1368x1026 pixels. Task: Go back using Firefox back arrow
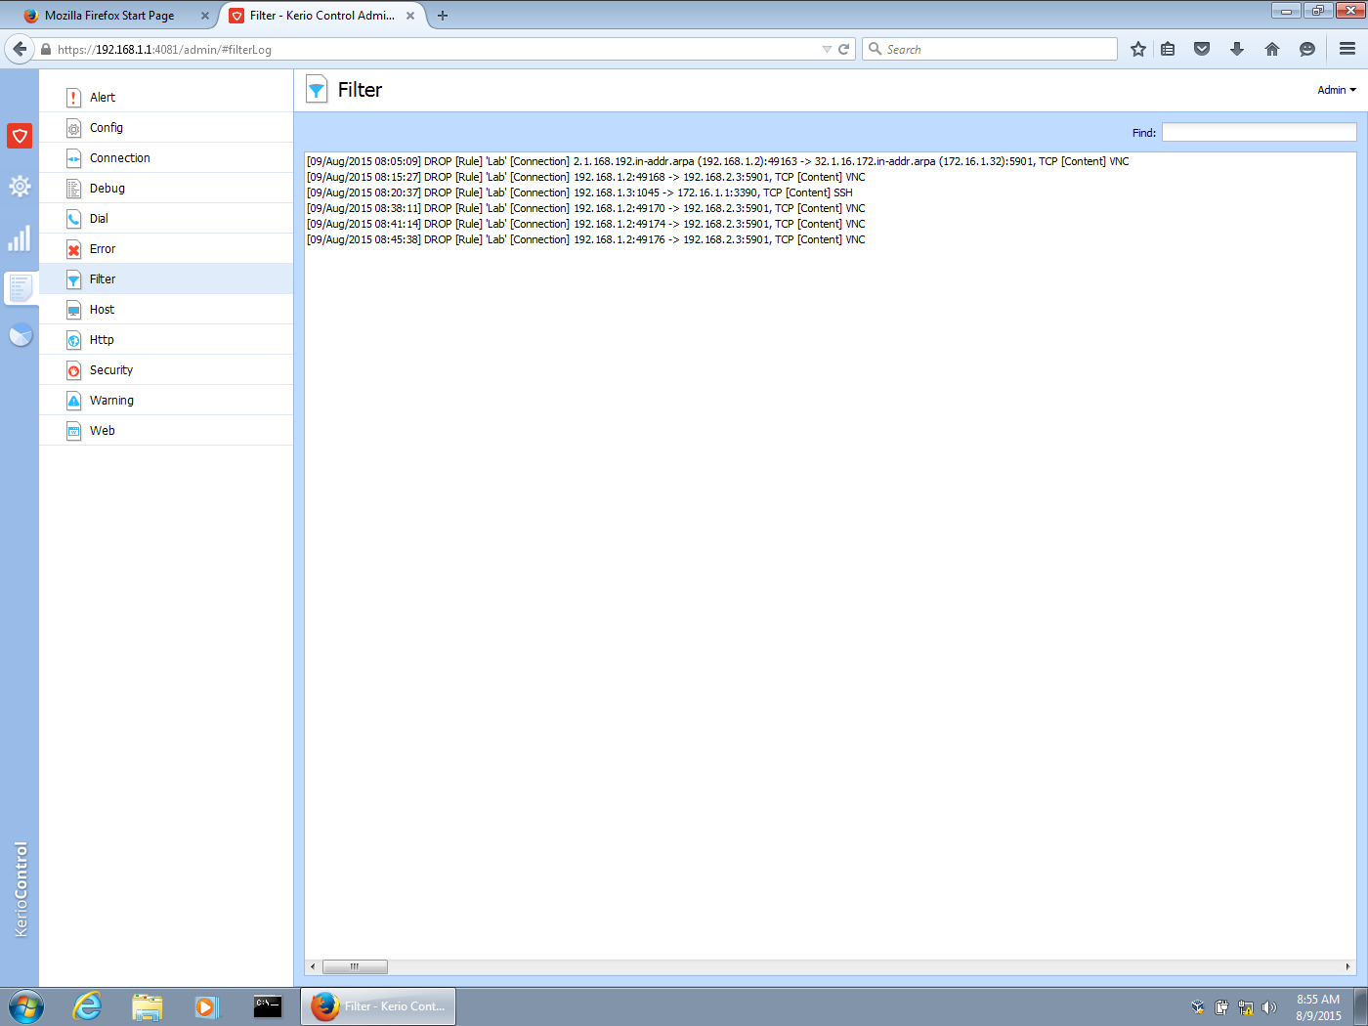pos(20,49)
